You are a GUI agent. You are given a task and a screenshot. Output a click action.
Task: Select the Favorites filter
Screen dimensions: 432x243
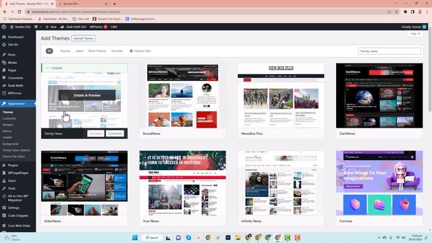pyautogui.click(x=117, y=51)
